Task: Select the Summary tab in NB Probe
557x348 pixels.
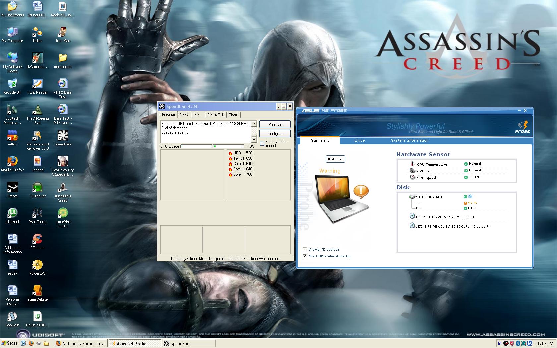Action: pyautogui.click(x=320, y=140)
